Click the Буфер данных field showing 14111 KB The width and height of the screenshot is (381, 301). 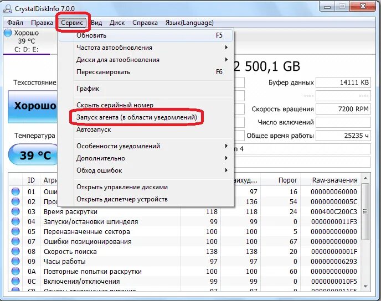click(343, 82)
